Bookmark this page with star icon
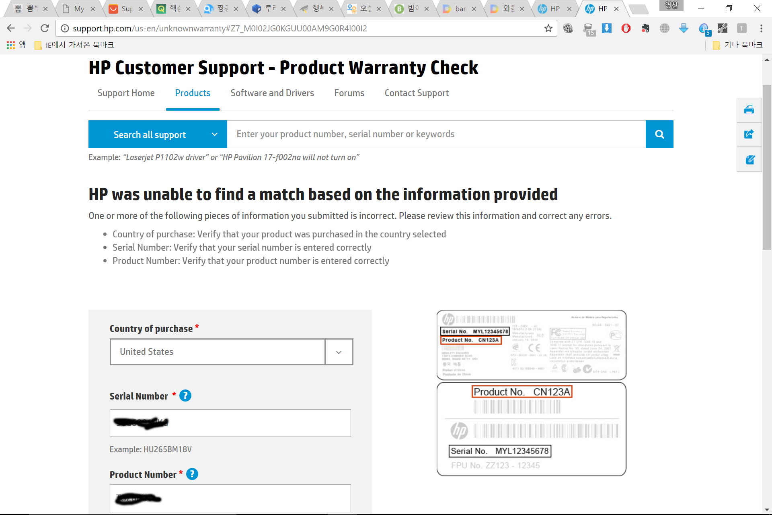772x515 pixels. (x=548, y=29)
